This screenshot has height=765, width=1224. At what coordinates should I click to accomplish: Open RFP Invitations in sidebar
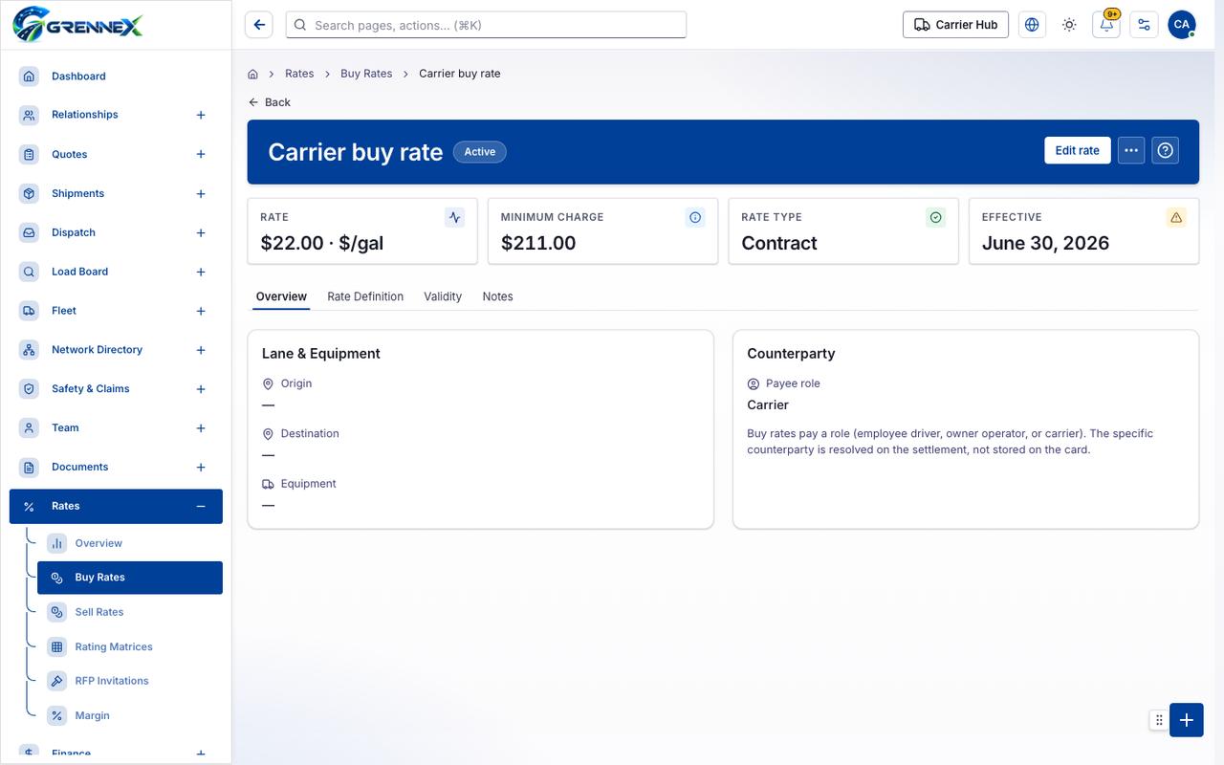pyautogui.click(x=130, y=681)
